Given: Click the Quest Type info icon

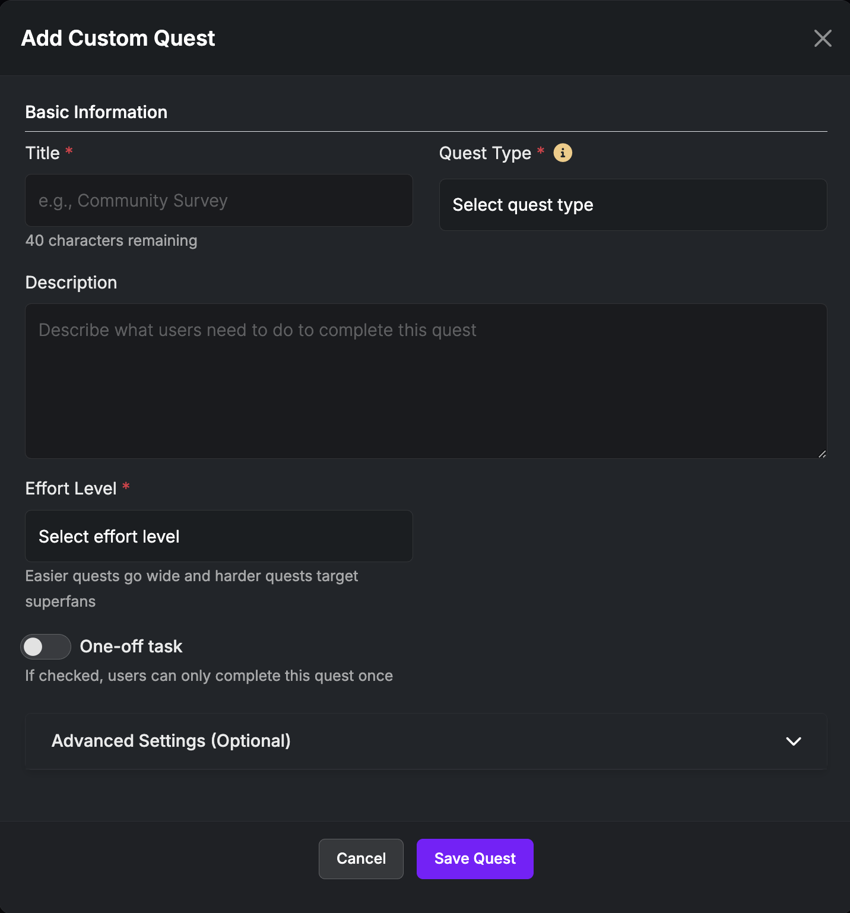Looking at the screenshot, I should 563,153.
